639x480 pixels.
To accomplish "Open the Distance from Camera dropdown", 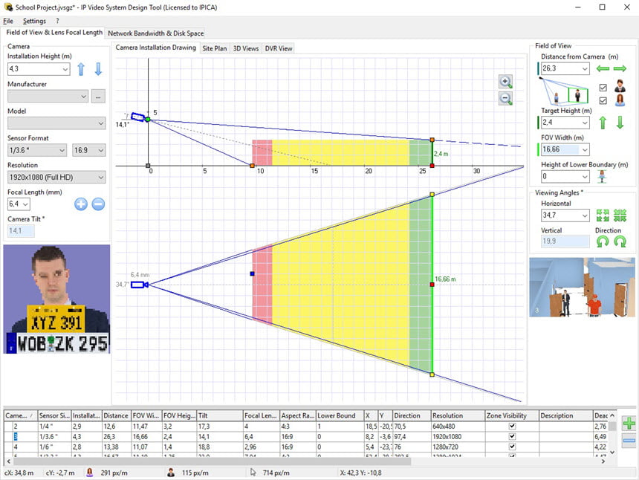I will [585, 68].
